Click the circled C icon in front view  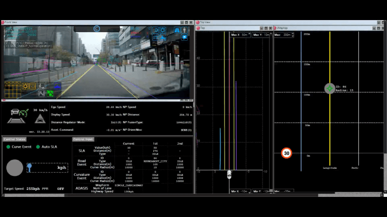click(97, 29)
